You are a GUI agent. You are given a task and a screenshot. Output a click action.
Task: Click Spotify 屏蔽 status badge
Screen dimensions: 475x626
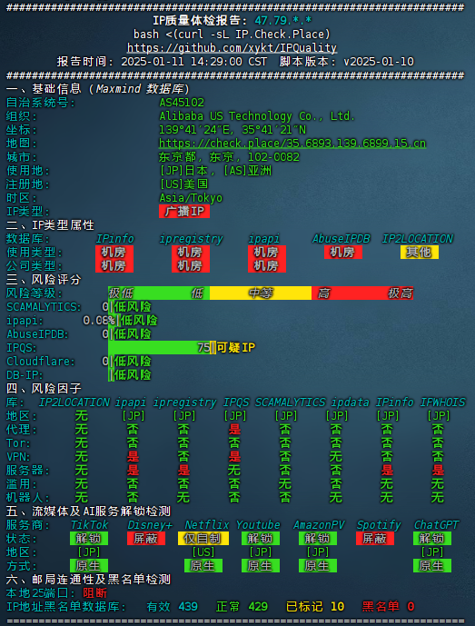tap(375, 538)
